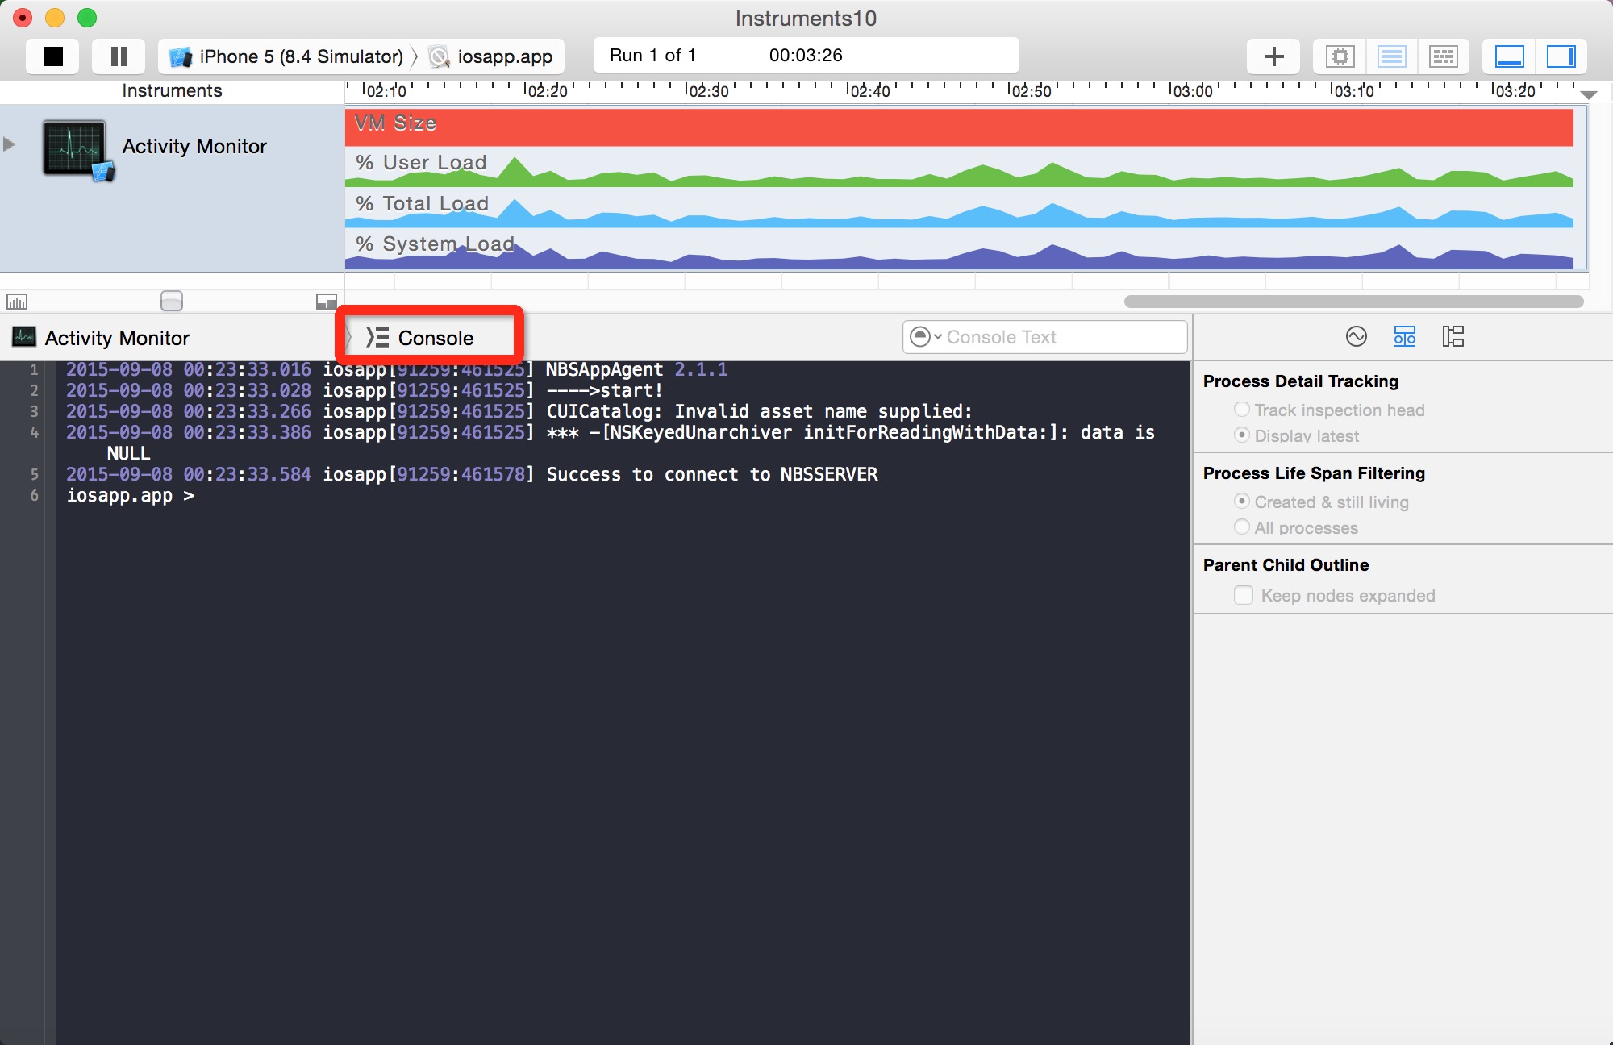Click the 02:30 timeline marker
The height and width of the screenshot is (1045, 1613).
(x=709, y=91)
